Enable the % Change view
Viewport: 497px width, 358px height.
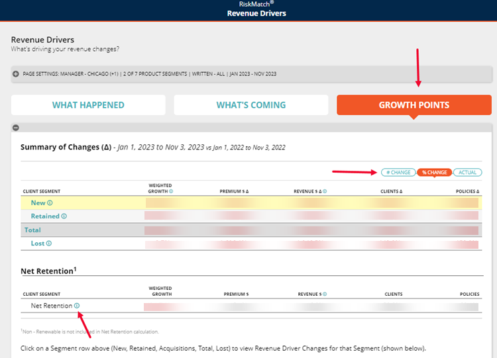(x=434, y=173)
